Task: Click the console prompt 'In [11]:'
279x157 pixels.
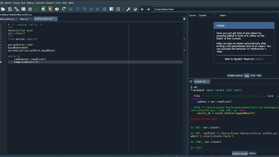Action: point(197,147)
